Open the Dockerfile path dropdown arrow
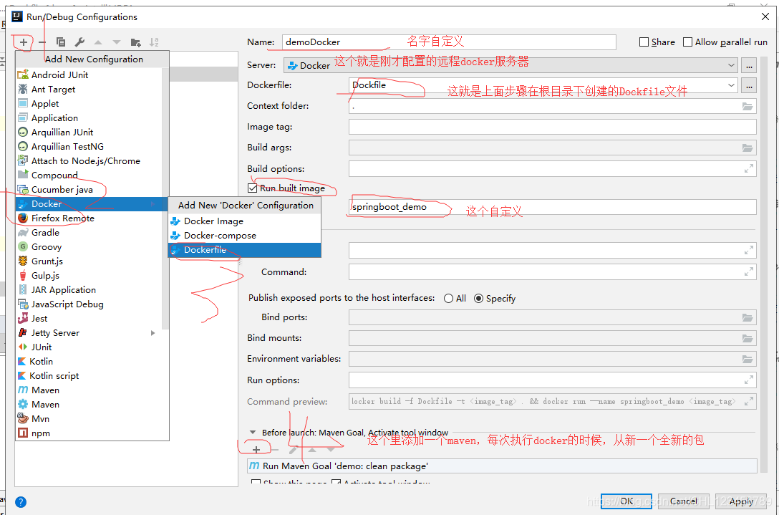779x515 pixels. (x=731, y=85)
